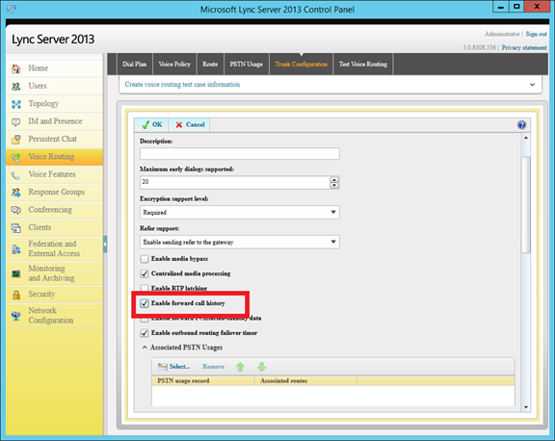This screenshot has width=555, height=441.
Task: Click the Voice Features handset icon
Action: coord(16,174)
